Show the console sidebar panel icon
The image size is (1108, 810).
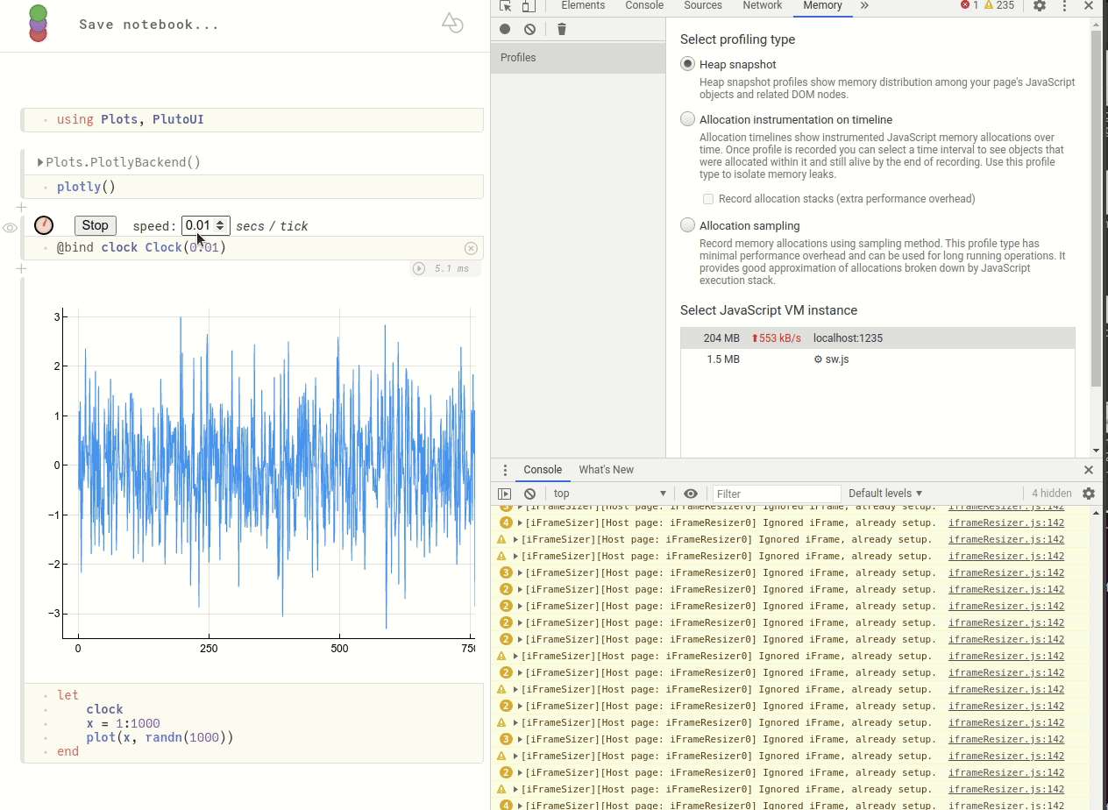tap(505, 494)
